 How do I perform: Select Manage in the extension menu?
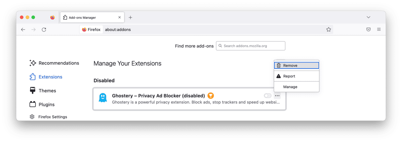click(x=297, y=87)
